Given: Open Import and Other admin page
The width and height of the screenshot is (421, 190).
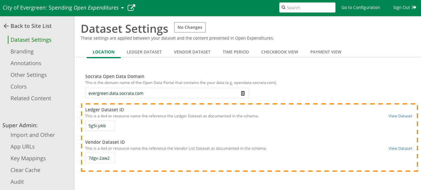Looking at the screenshot, I should click(x=33, y=135).
